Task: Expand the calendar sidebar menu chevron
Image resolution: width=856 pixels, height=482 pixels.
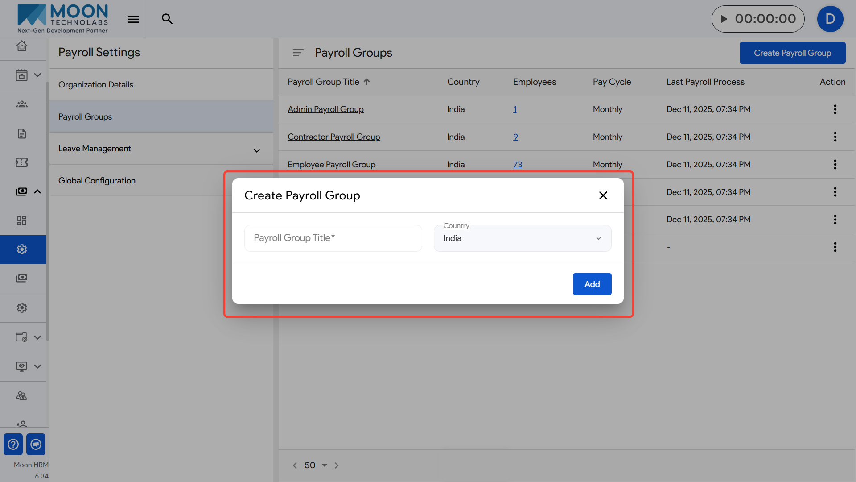Action: point(37,75)
